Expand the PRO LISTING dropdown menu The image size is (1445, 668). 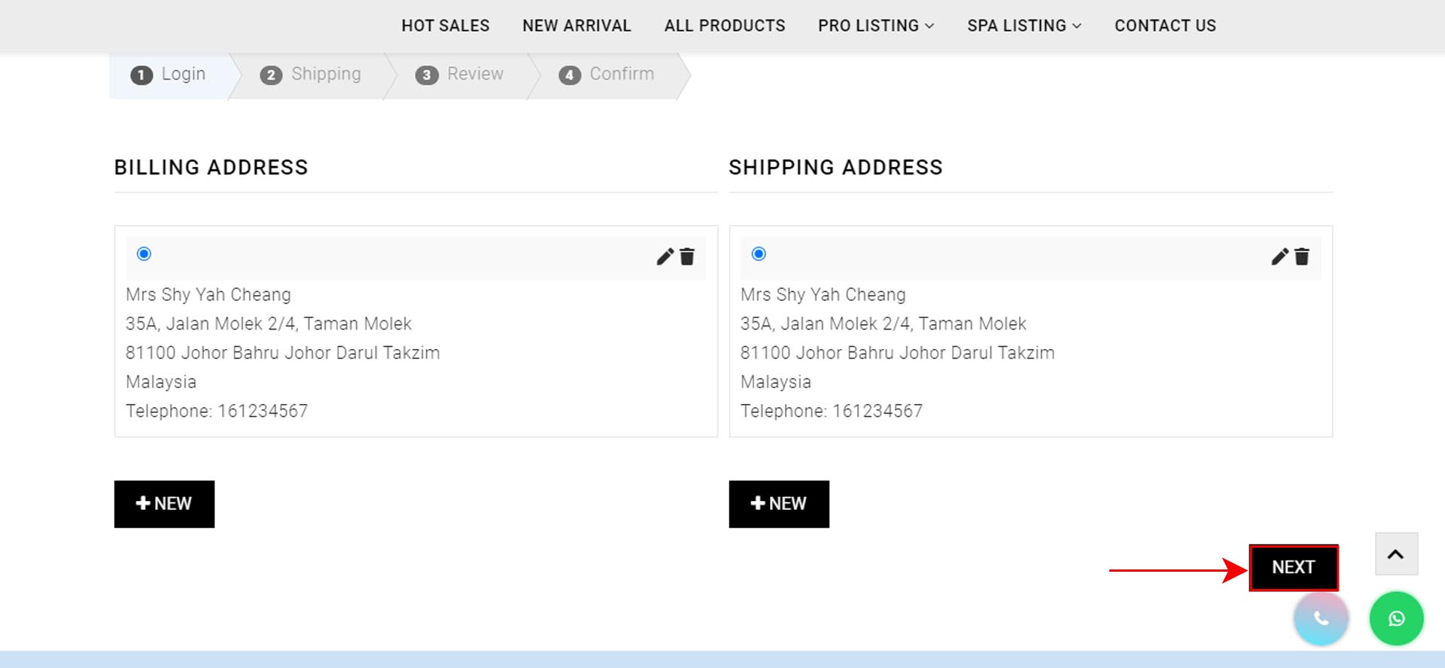[876, 26]
